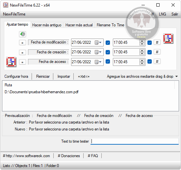181x170 pixels.
Task: Click the = button for Fecha de acceso
Action: [22, 62]
